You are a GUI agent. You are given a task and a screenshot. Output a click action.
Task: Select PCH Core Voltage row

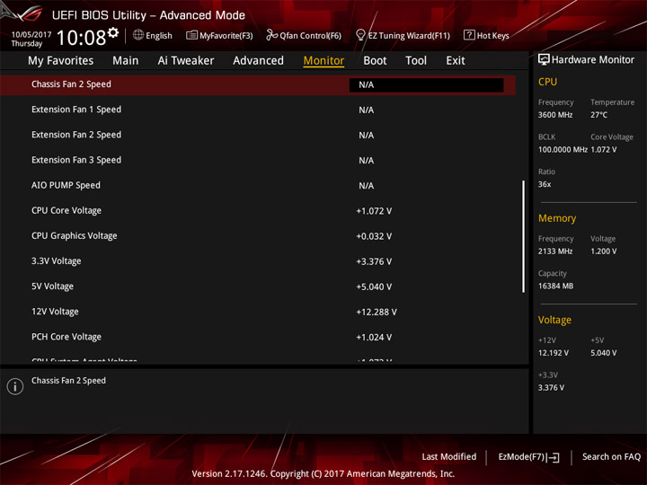(x=258, y=337)
